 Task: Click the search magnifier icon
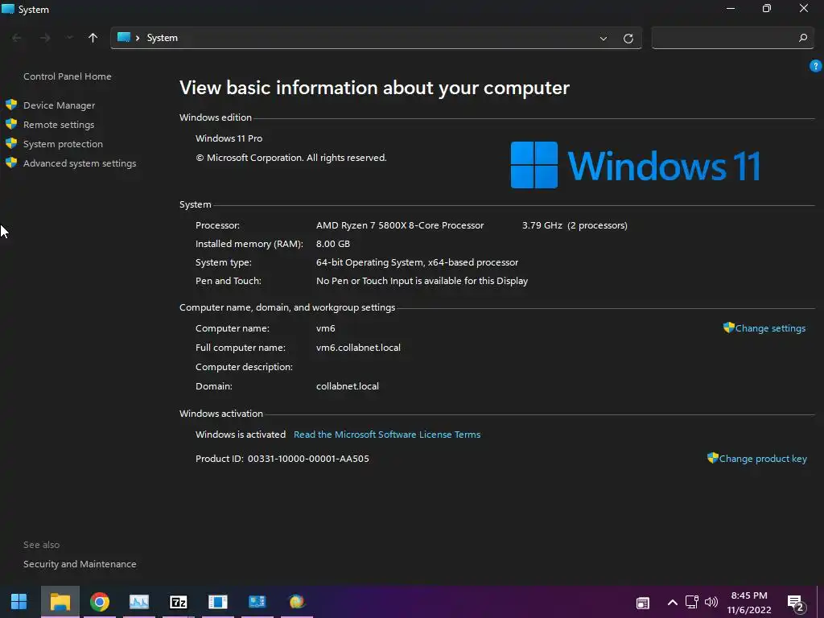tap(802, 38)
